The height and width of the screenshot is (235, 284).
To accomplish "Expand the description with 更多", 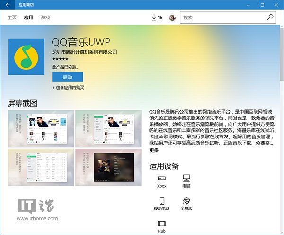I will (154, 150).
